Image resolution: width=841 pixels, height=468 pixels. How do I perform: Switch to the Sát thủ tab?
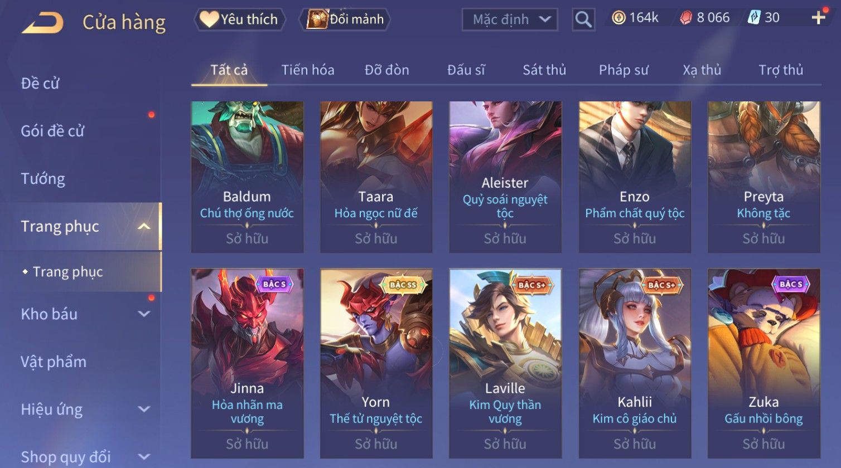coord(544,70)
